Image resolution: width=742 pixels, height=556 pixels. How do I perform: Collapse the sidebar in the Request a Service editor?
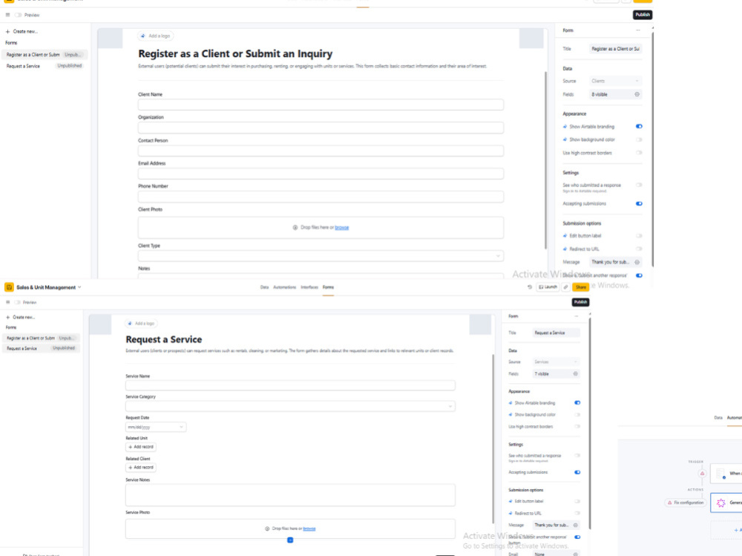point(7,302)
